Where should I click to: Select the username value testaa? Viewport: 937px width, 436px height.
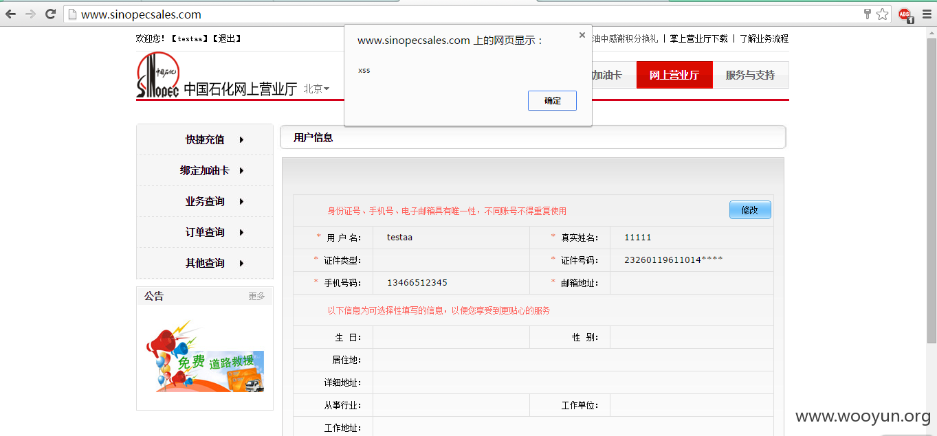tap(399, 238)
